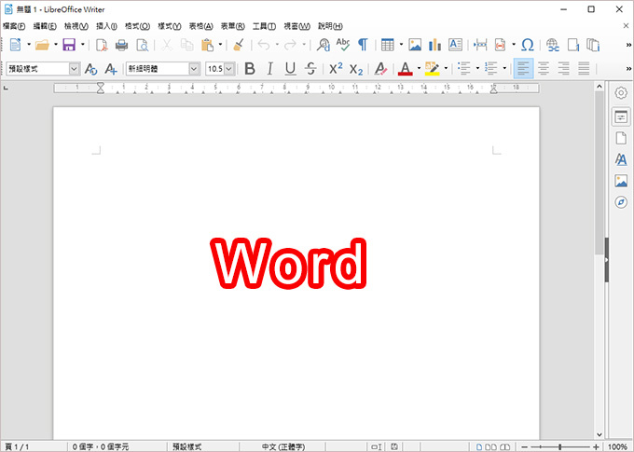Select Clone Formatting paintbrush
This screenshot has width=634, height=452.
point(239,45)
